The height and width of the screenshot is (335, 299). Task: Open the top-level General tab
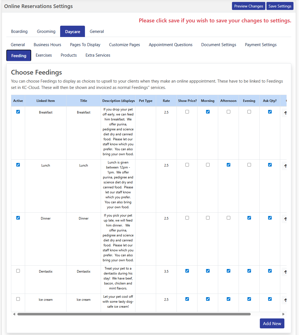[x=97, y=31]
